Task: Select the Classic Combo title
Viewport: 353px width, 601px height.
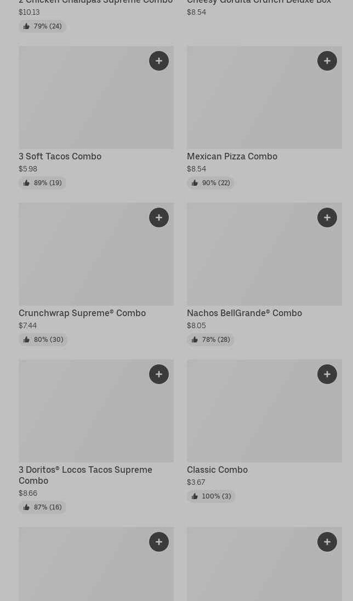Action: (x=217, y=470)
